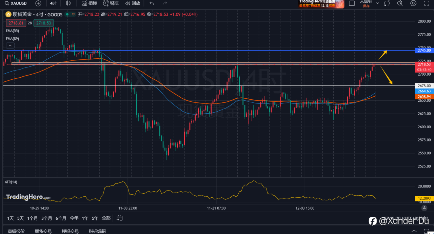Set time range to 1天

[x=11, y=218]
